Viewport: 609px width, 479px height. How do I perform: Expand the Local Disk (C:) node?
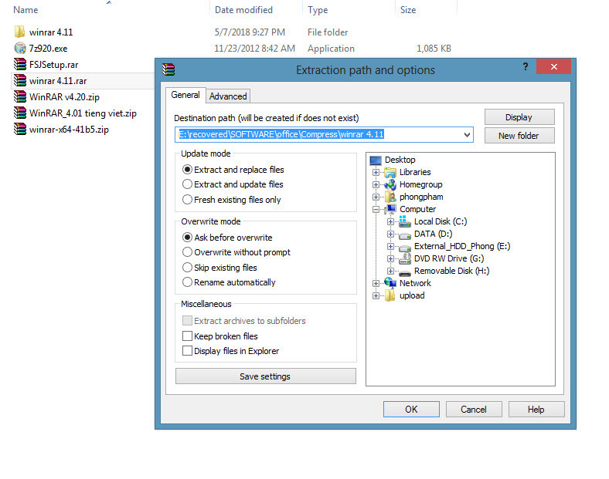tap(390, 221)
